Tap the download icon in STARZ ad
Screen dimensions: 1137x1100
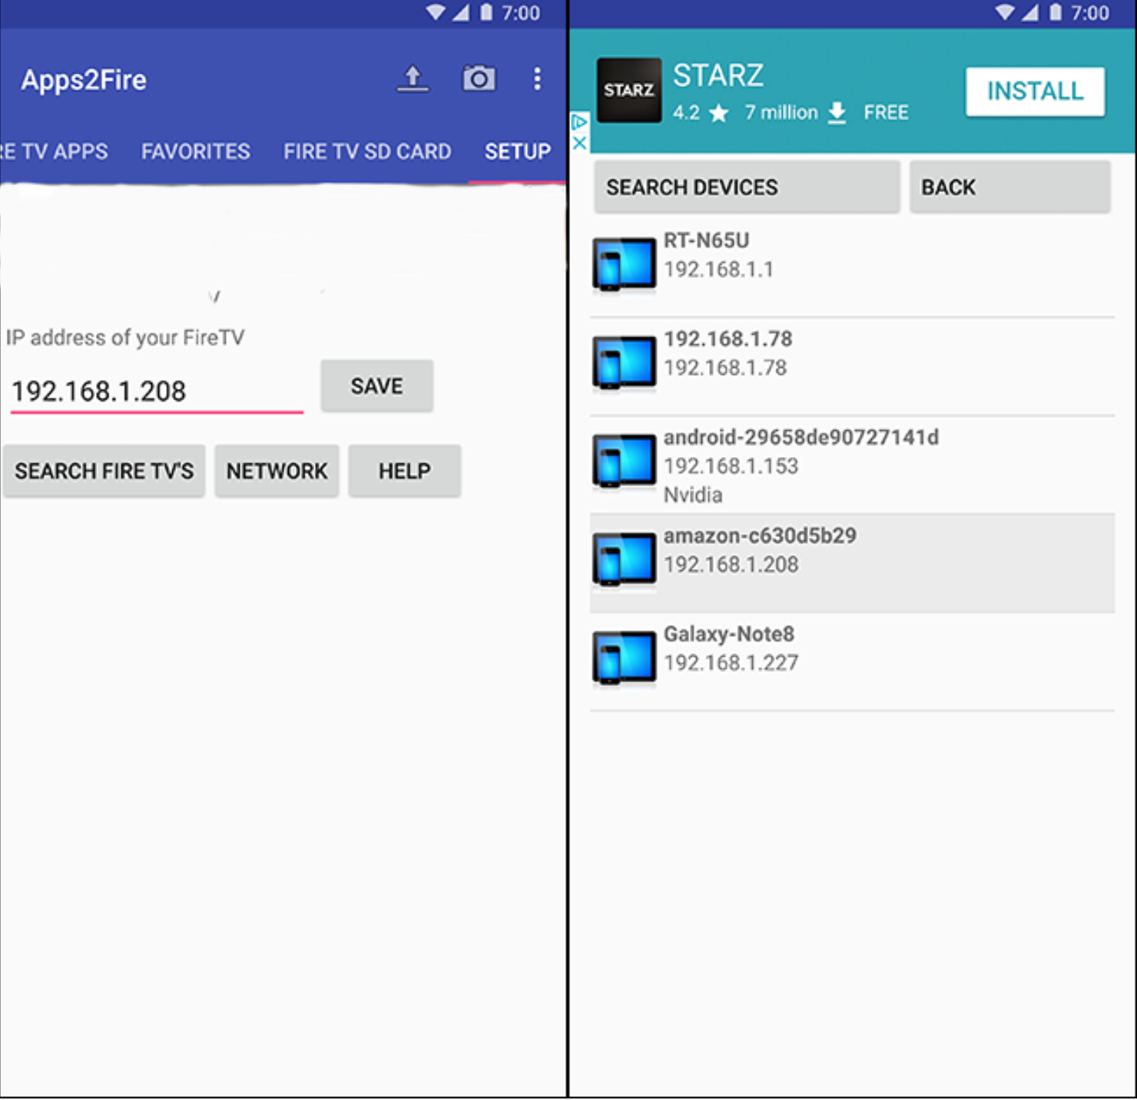click(837, 113)
